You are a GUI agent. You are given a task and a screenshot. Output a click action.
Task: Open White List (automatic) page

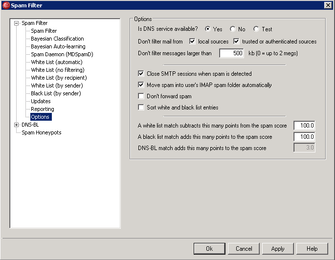tap(57, 62)
